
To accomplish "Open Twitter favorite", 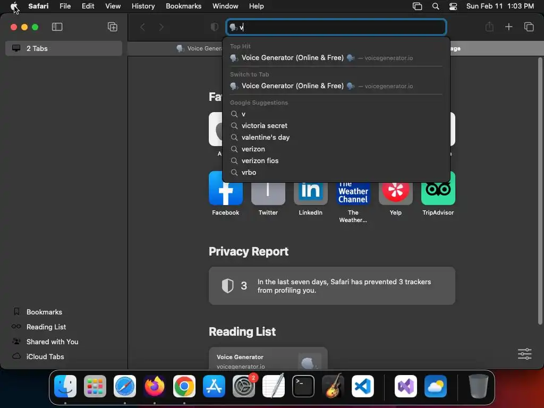I will (x=268, y=193).
